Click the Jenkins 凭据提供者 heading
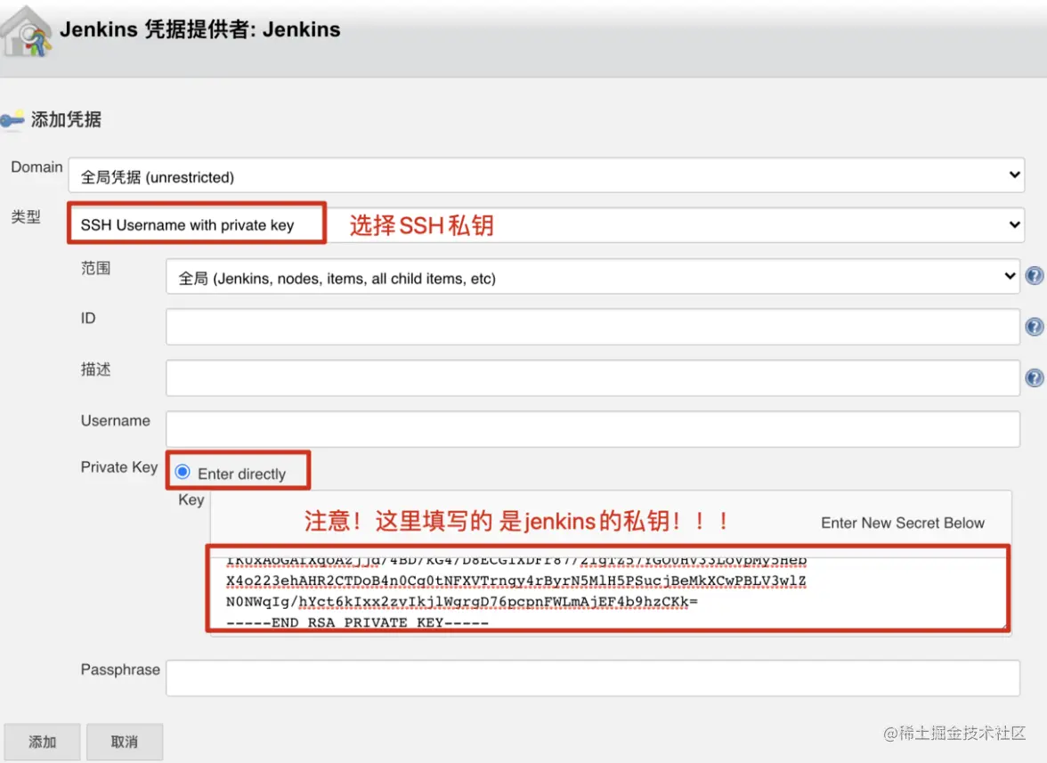Screen dimensions: 1047x763 (200, 29)
